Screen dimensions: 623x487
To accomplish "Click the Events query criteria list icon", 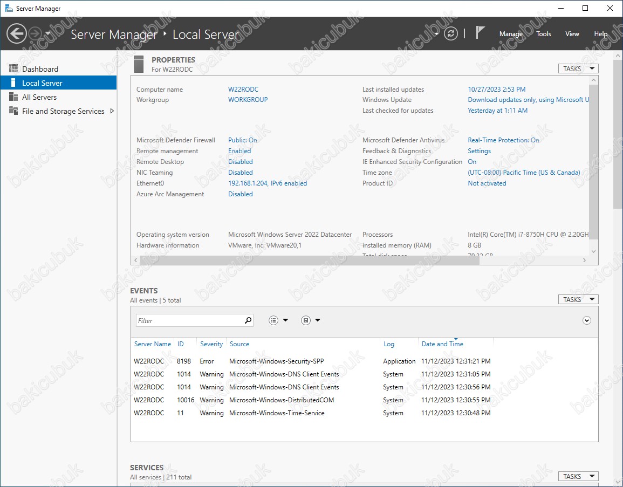I will (273, 320).
